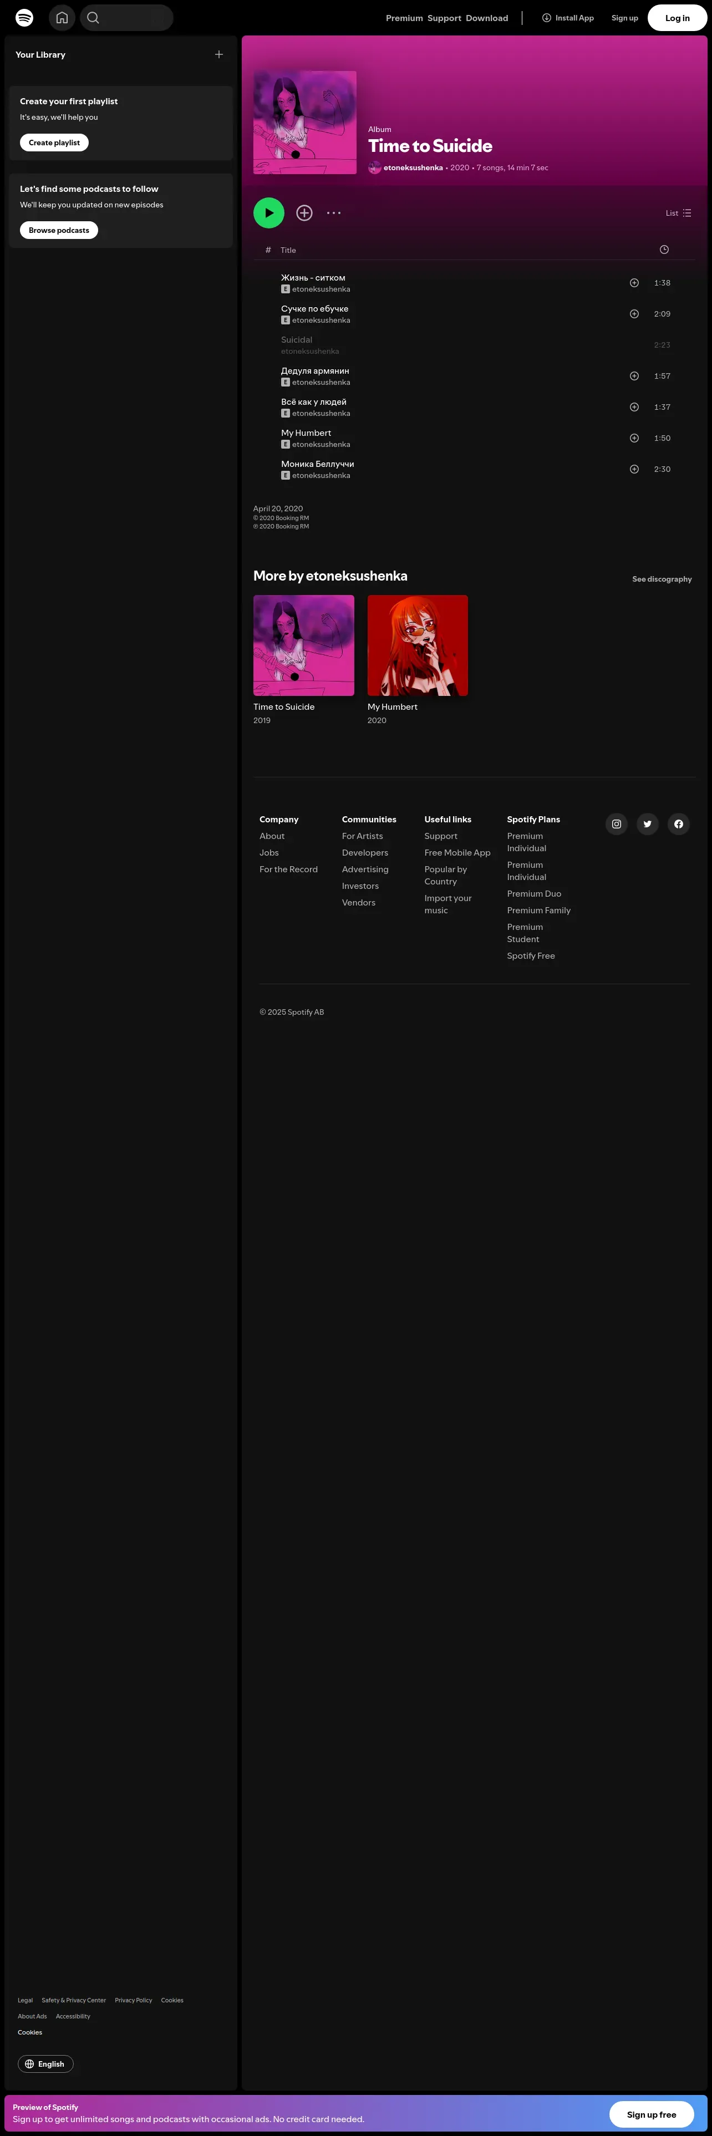Open For the Record footer link

[288, 869]
